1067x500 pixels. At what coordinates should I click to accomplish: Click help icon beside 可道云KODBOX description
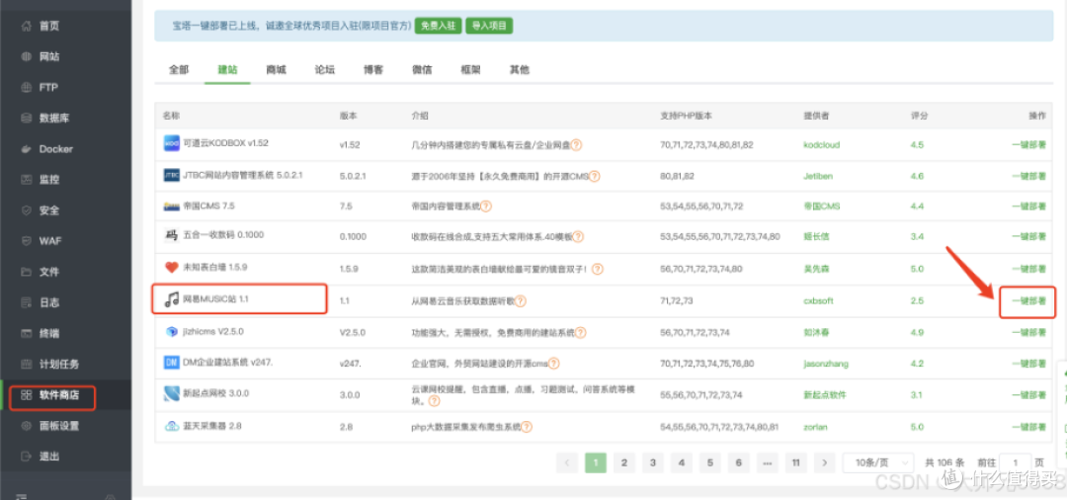(576, 144)
